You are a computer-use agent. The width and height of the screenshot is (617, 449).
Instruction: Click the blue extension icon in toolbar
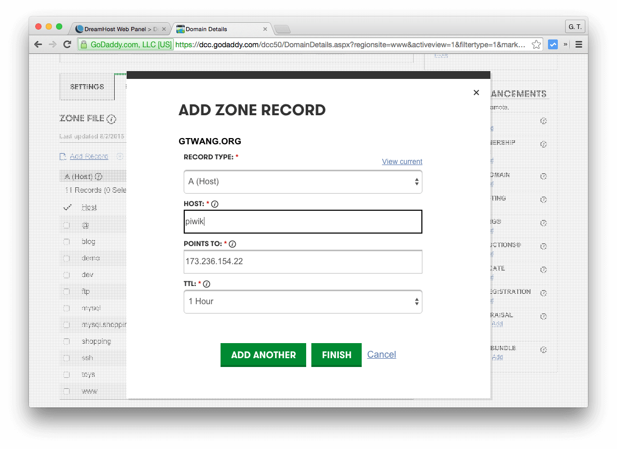(553, 45)
